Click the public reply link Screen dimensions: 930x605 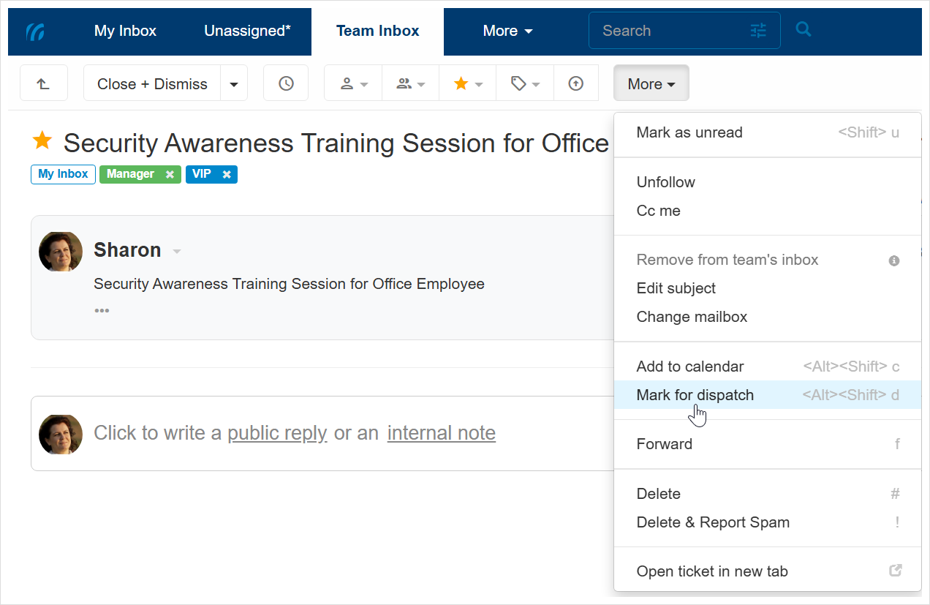tap(277, 433)
